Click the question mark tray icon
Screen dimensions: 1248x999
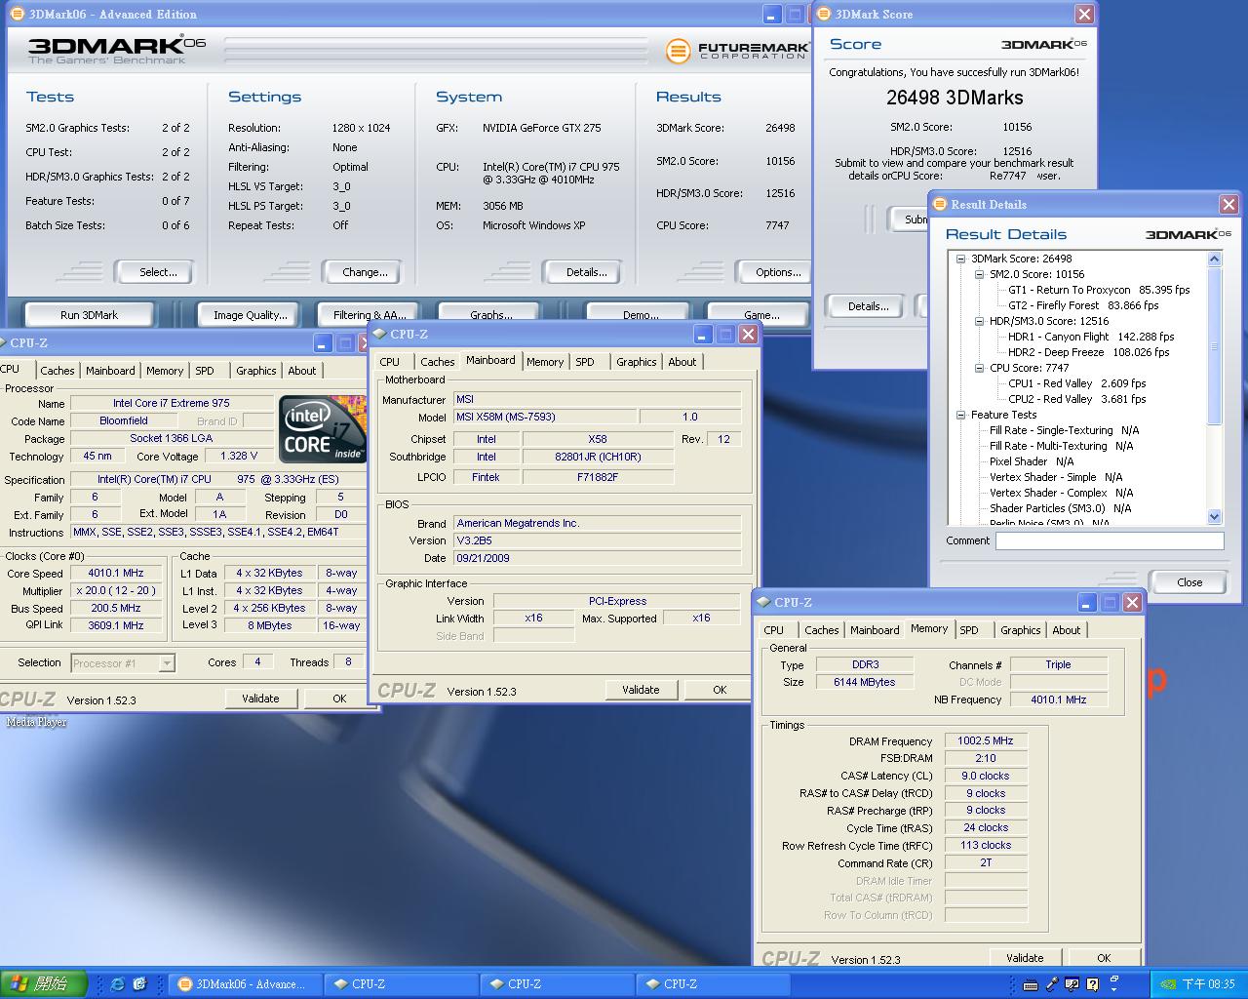1093,984
